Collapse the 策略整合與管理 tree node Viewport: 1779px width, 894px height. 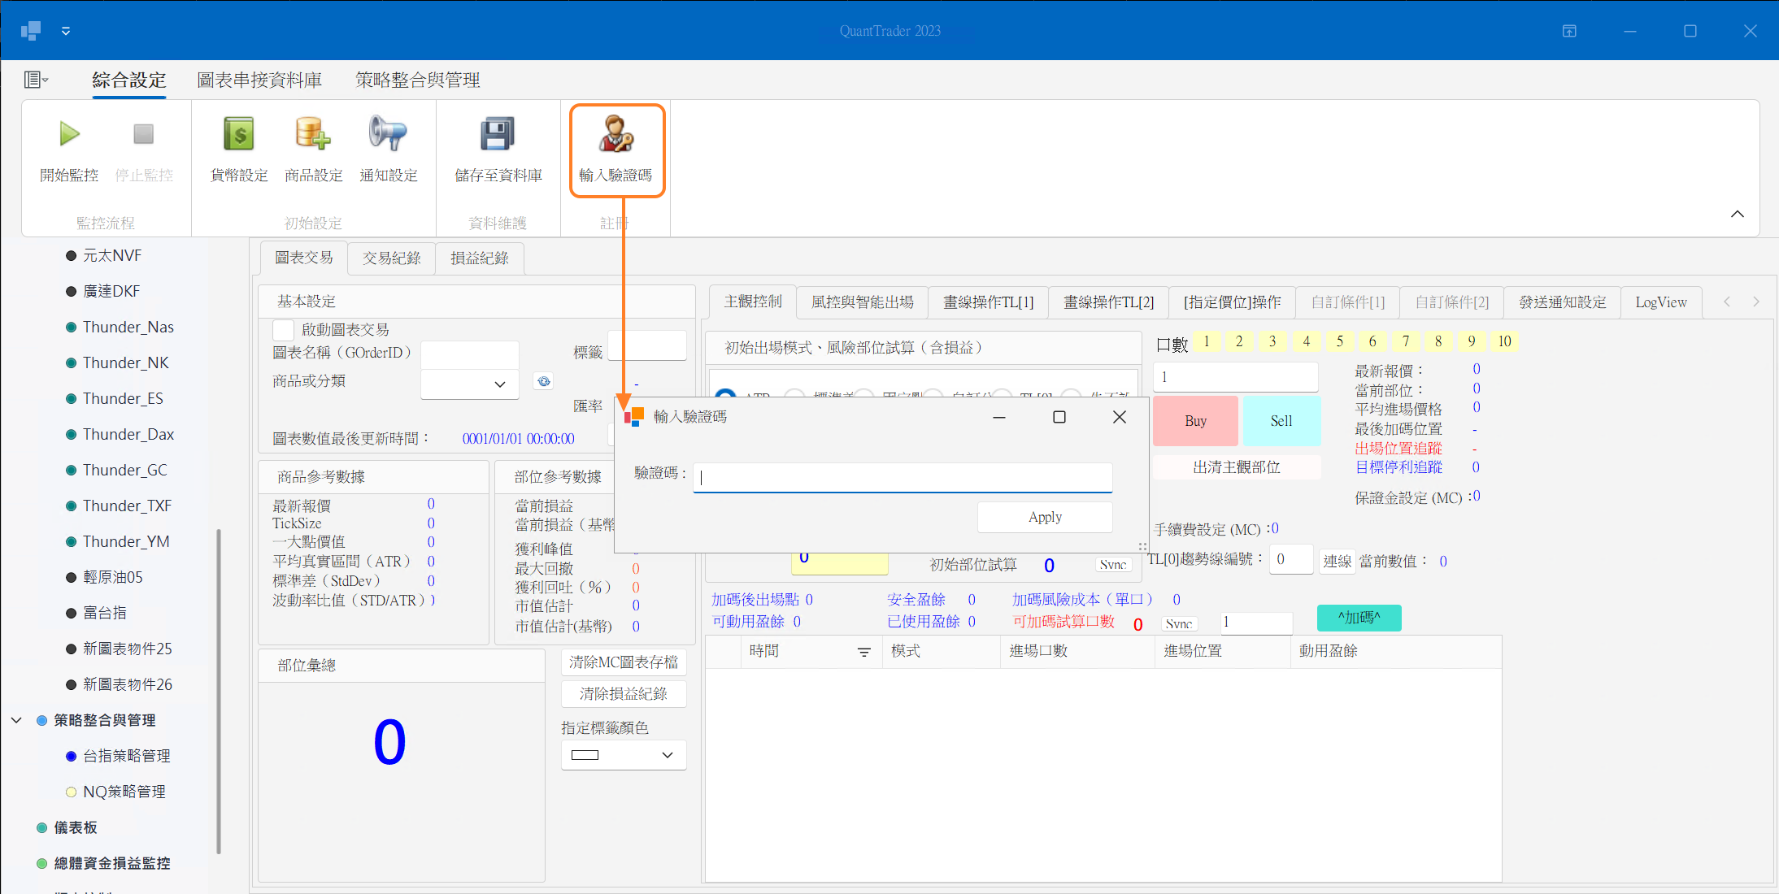tap(16, 719)
